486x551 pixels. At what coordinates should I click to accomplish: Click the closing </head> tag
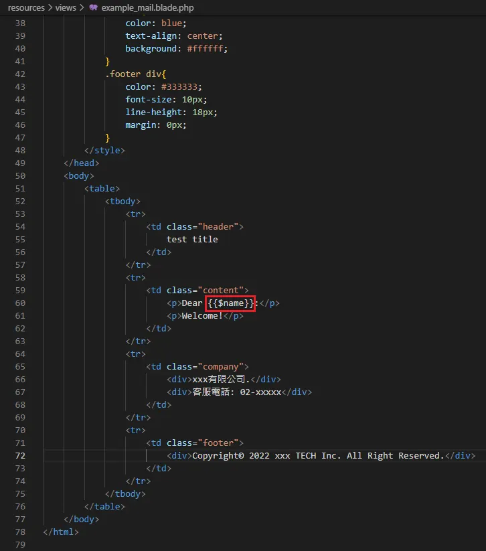pyautogui.click(x=82, y=163)
